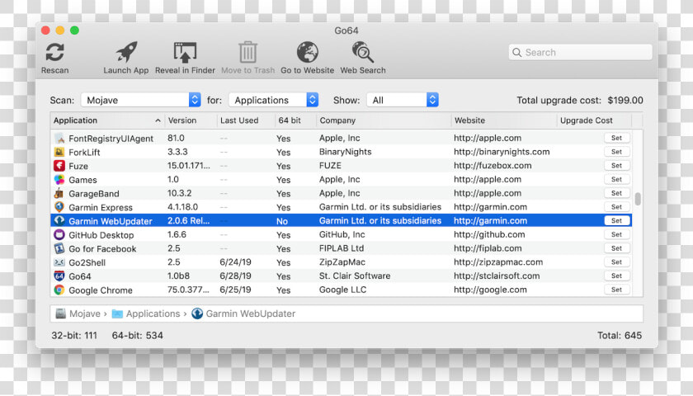Click in the Search field
The image size is (693, 396).
(x=580, y=52)
